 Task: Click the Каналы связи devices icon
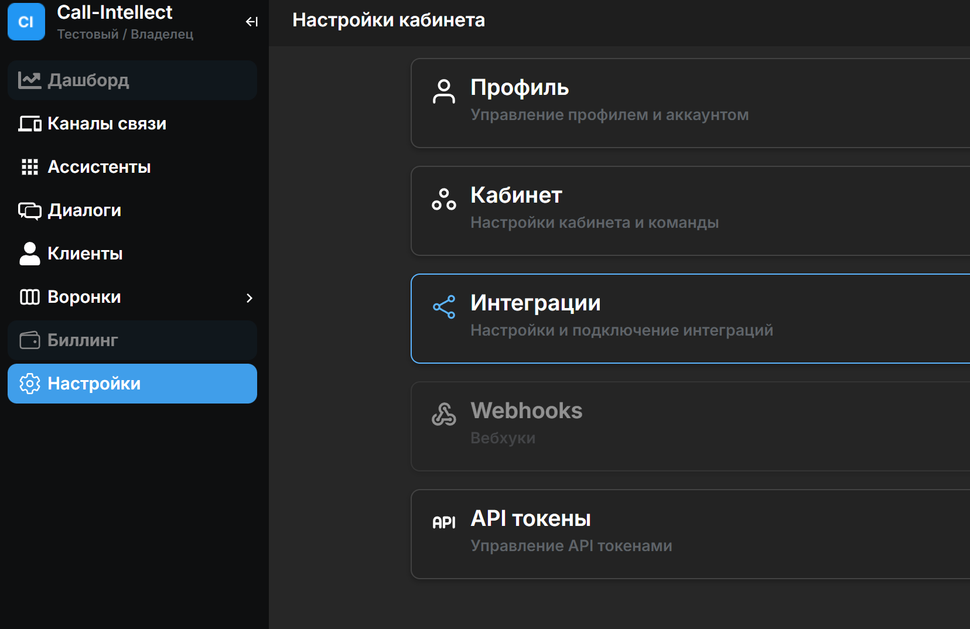29,124
